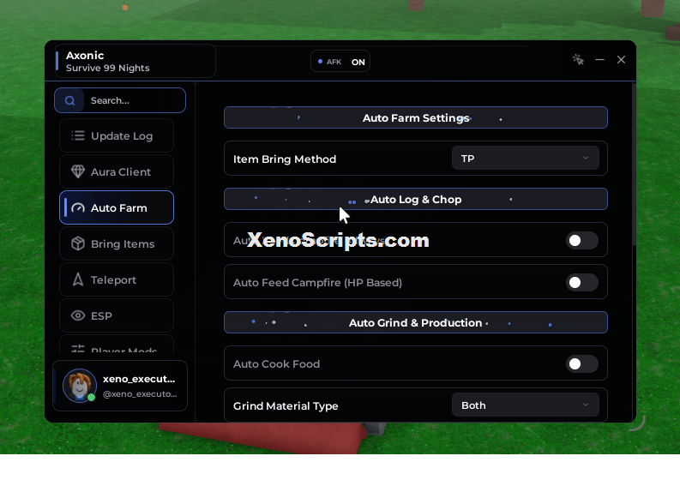Click the xeno_executor profile card
680x480 pixels.
(120, 386)
